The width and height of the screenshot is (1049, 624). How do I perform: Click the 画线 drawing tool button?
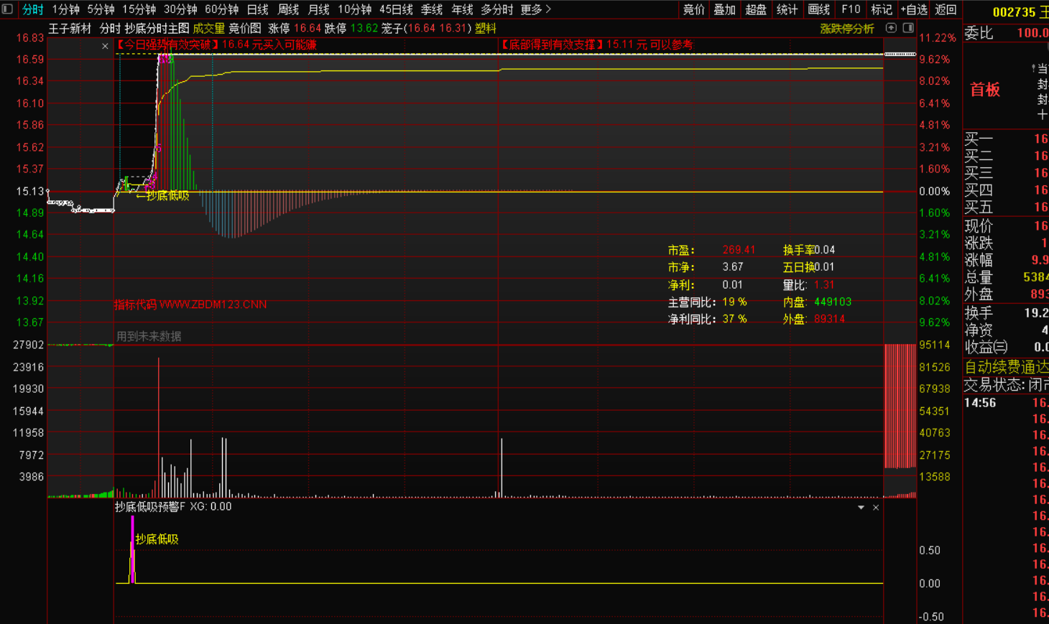click(818, 9)
